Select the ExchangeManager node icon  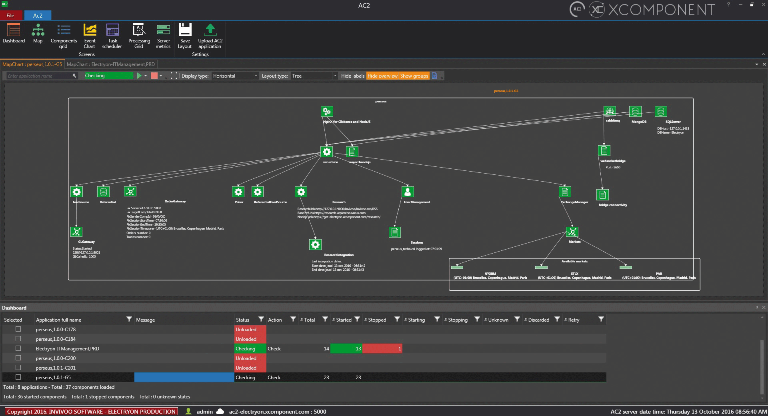coord(565,192)
